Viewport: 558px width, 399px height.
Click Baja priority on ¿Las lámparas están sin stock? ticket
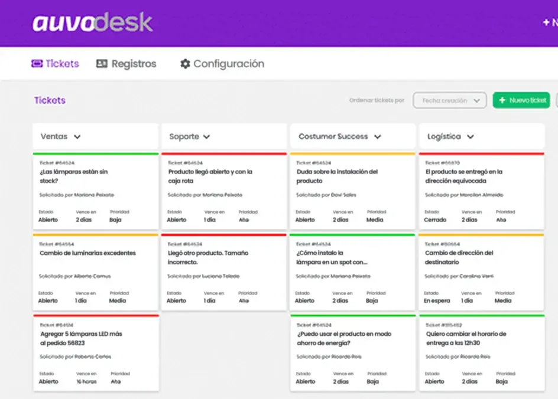click(x=115, y=220)
